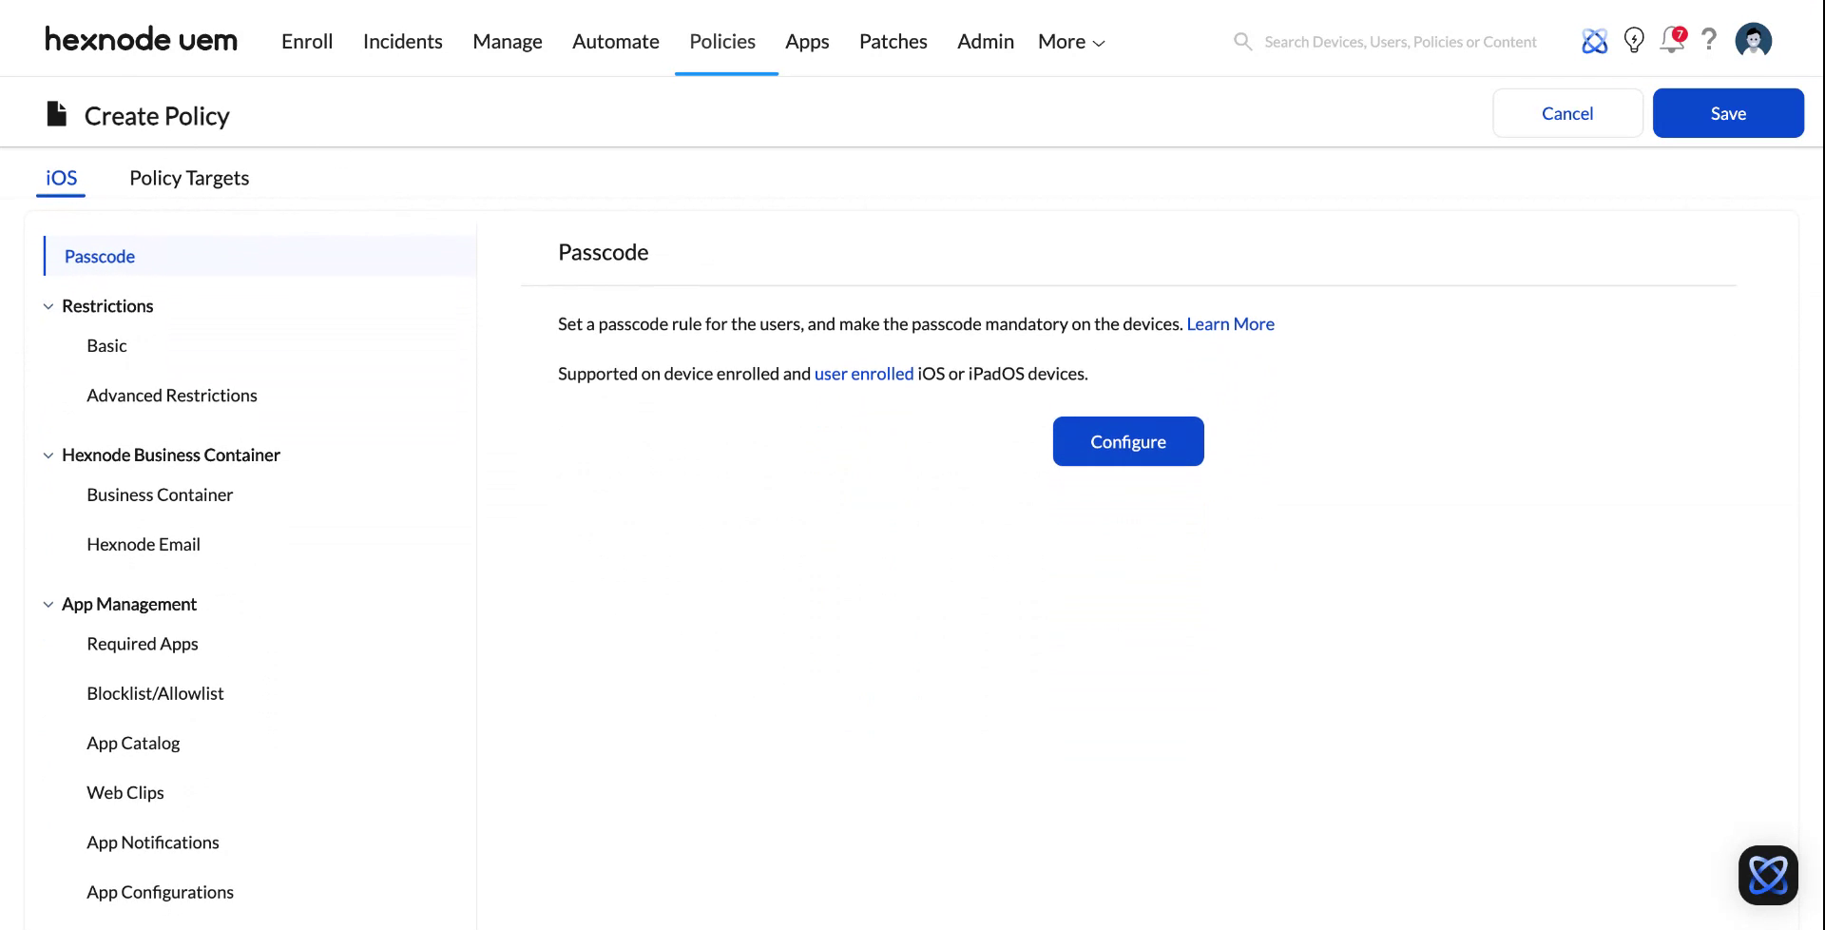Collapse the App Management section
The height and width of the screenshot is (930, 1825).
48,604
